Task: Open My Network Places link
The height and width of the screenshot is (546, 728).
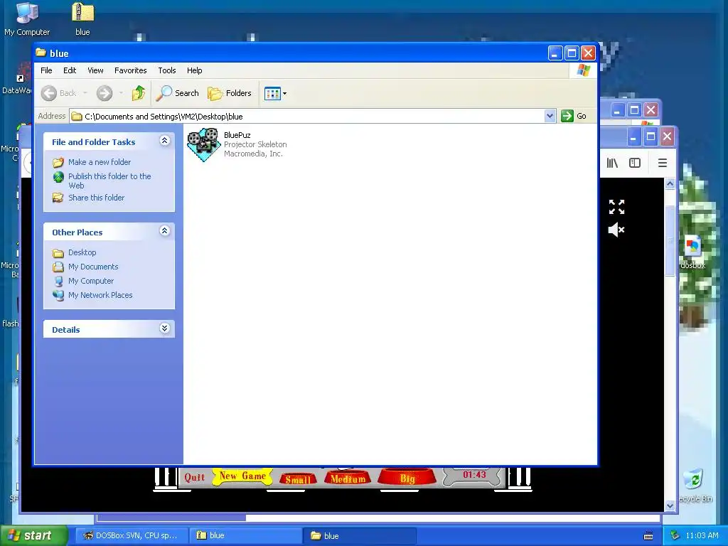Action: (x=100, y=295)
